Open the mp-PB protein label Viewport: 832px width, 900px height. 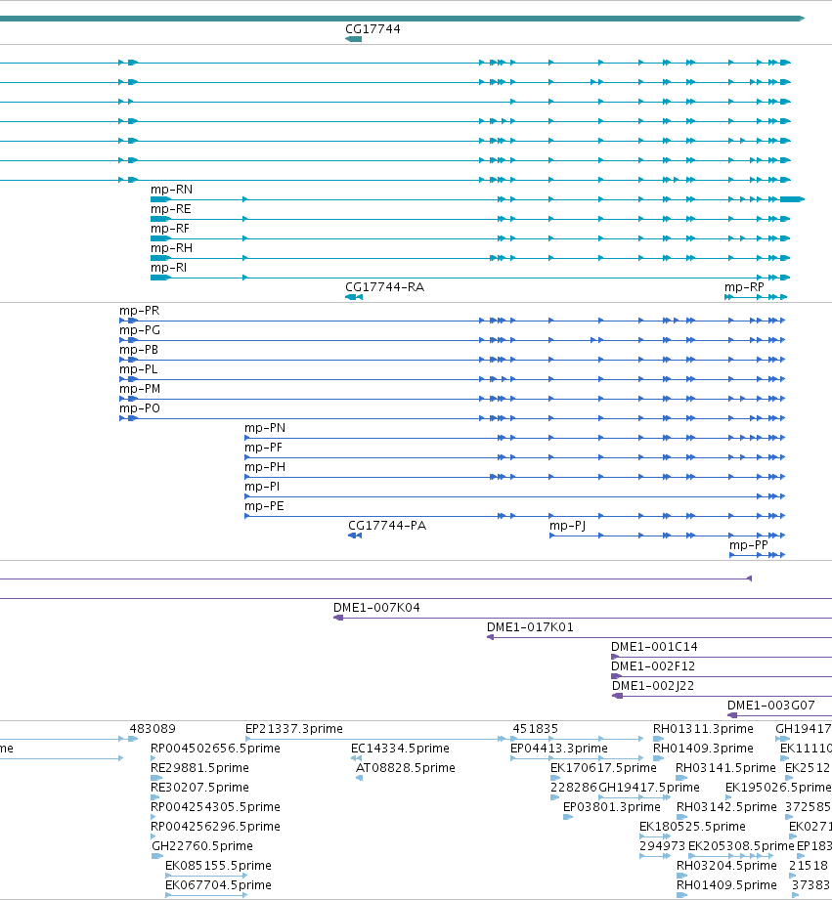tap(139, 350)
